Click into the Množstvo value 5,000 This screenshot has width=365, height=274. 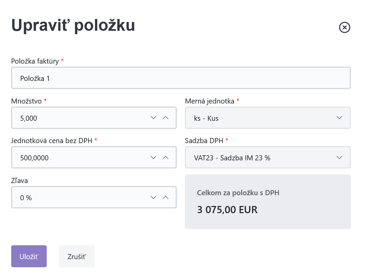29,118
